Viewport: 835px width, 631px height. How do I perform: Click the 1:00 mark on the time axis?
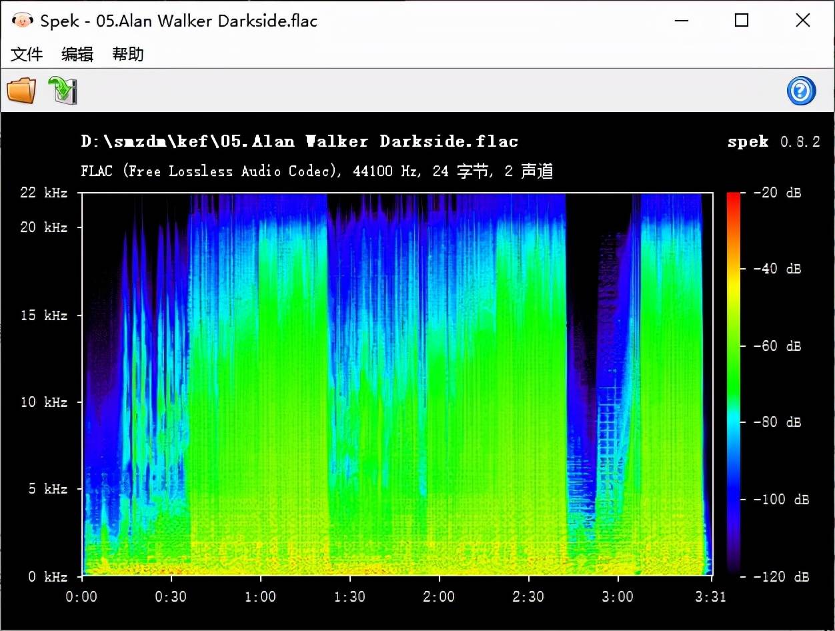click(260, 596)
